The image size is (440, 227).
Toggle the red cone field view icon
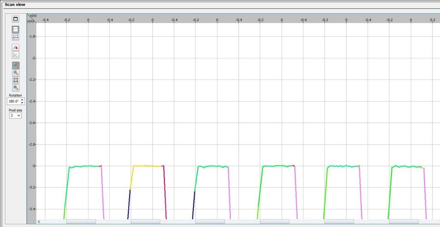16,47
